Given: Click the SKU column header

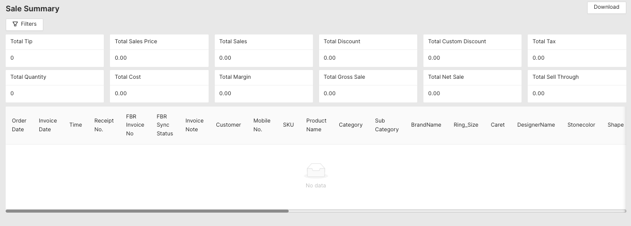Looking at the screenshot, I should (x=288, y=125).
